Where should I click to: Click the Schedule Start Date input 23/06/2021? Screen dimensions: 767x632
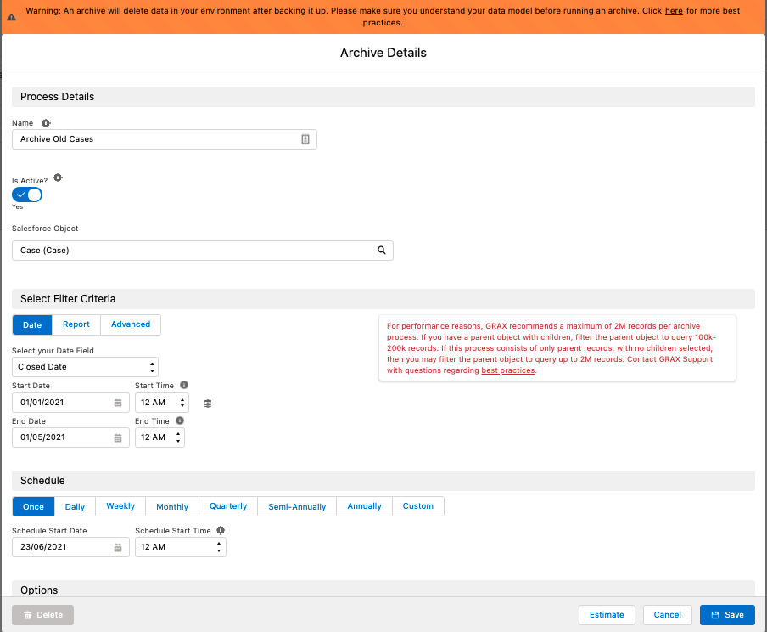[70, 547]
